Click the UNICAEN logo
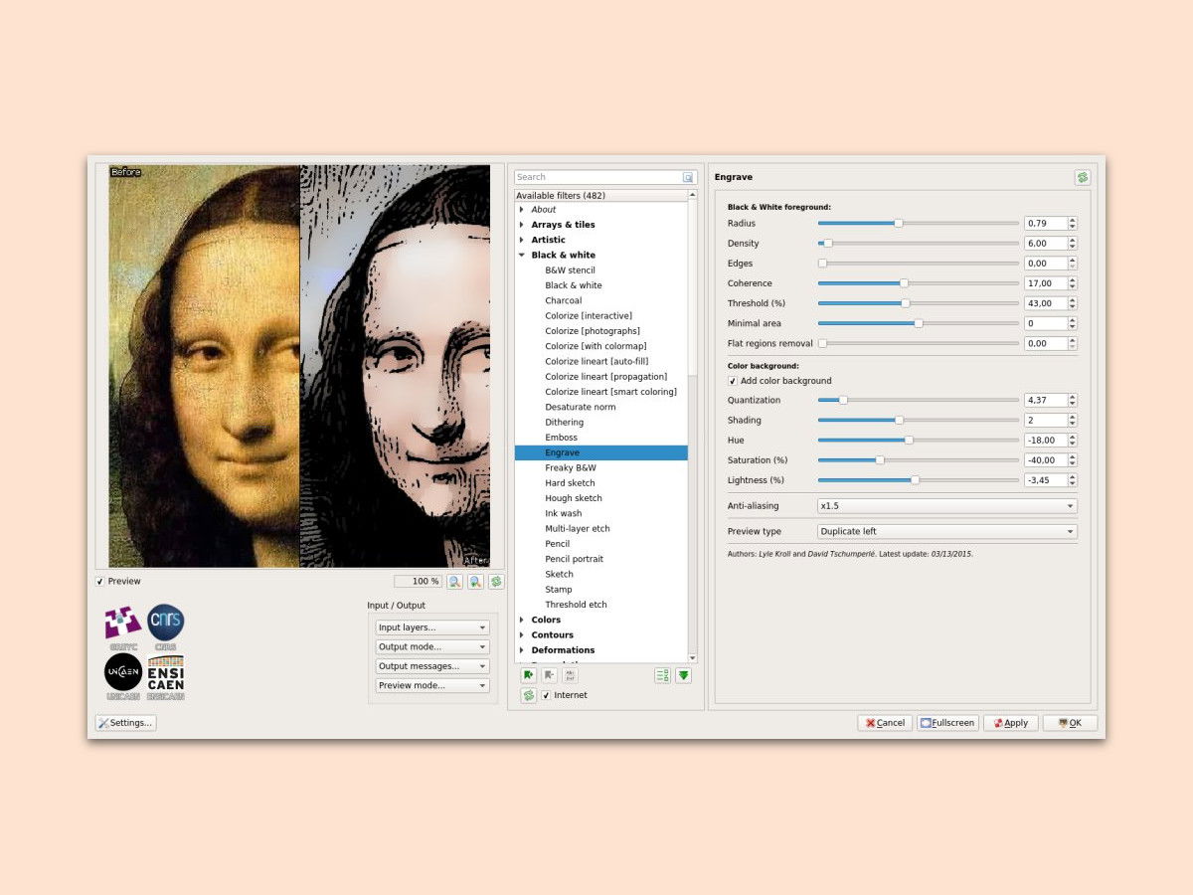Screen dimensions: 1193x895 coord(123,677)
